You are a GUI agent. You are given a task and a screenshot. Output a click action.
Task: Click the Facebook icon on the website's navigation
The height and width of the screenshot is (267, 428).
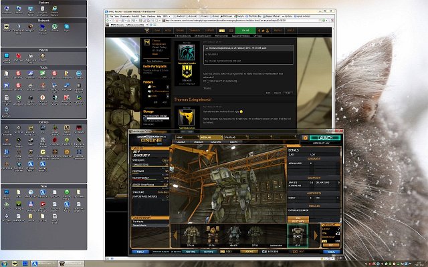[259, 31]
